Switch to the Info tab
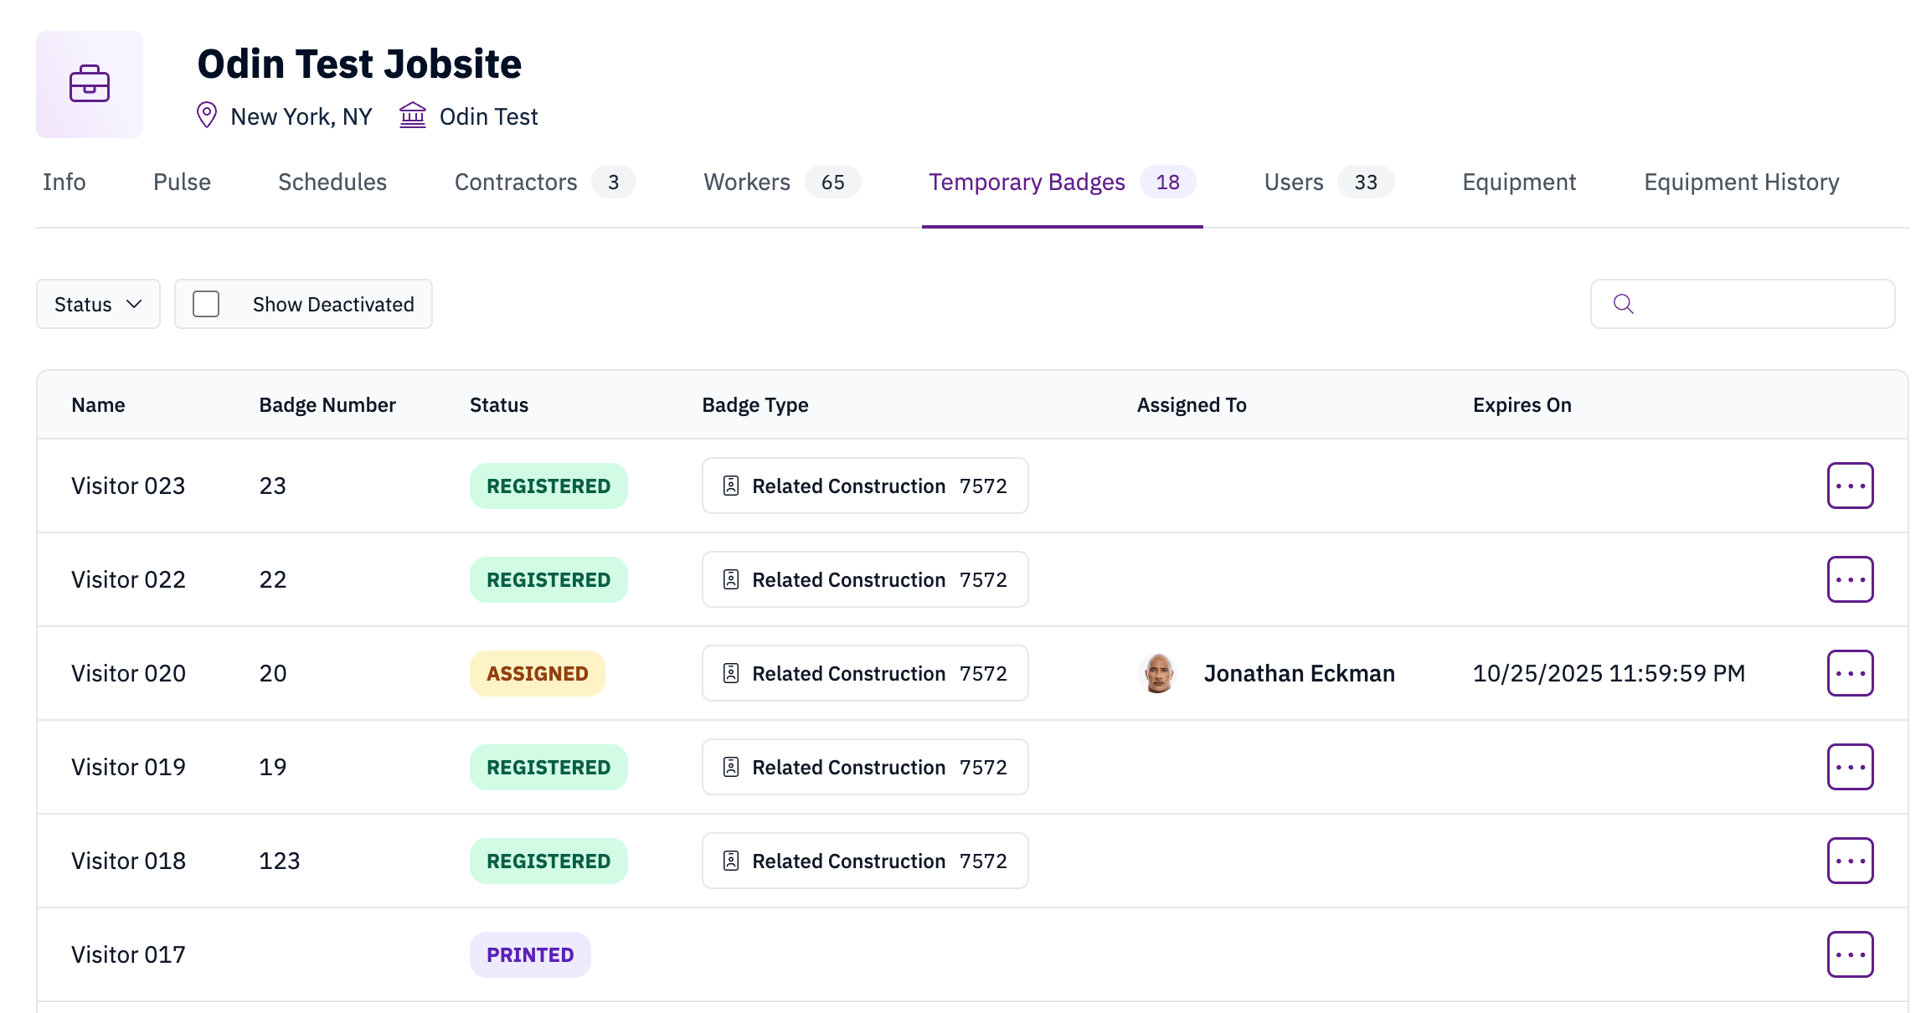The width and height of the screenshot is (1926, 1013). tap(64, 182)
